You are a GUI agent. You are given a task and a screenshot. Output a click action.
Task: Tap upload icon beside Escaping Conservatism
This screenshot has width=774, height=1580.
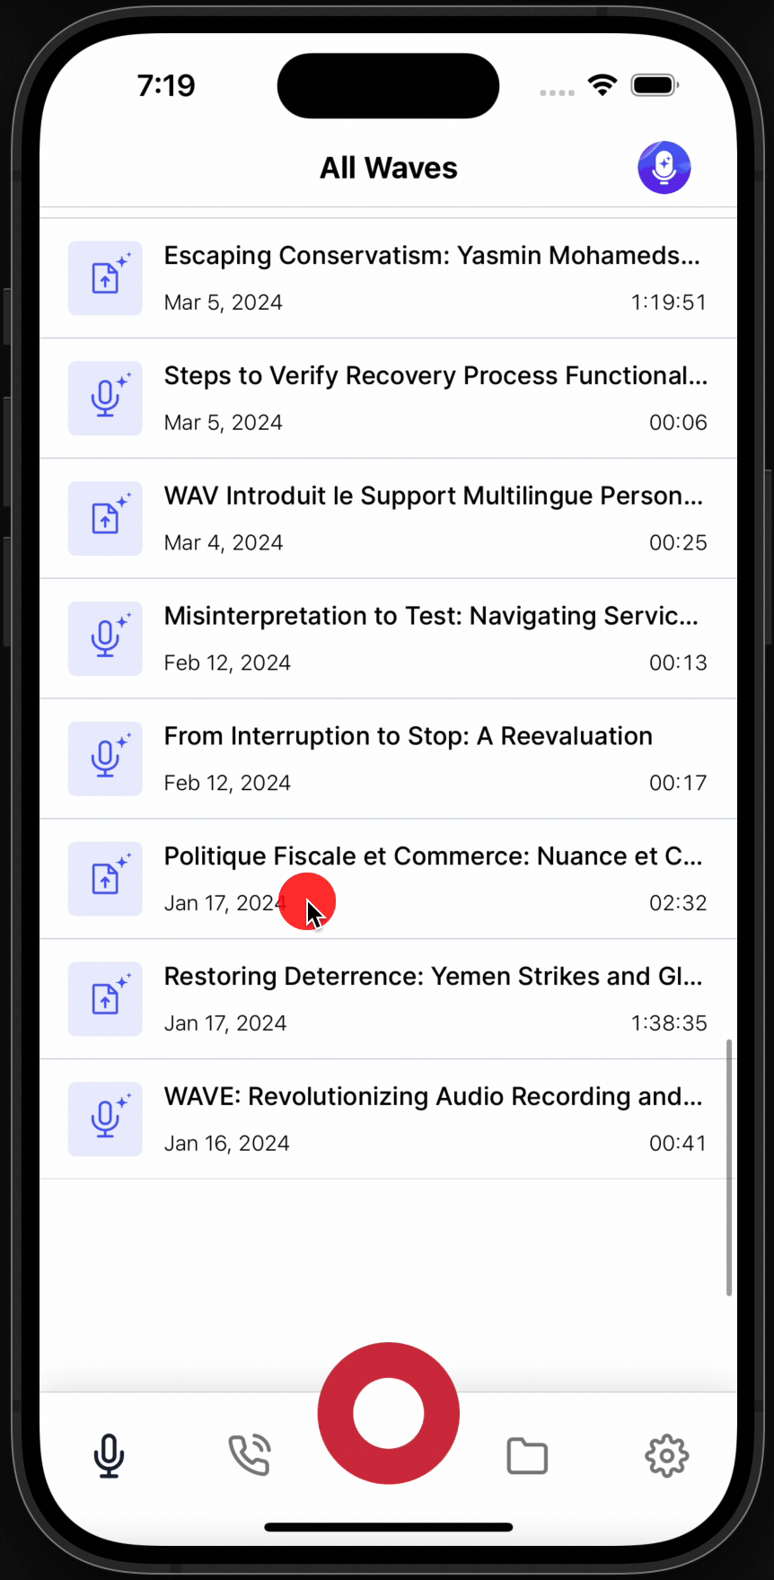coord(105,277)
